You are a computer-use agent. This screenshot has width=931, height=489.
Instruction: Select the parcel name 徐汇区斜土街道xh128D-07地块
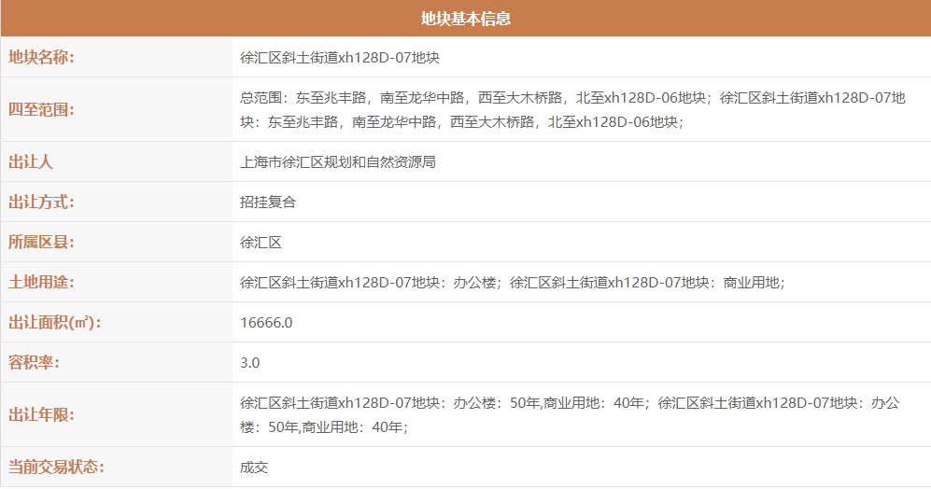pos(340,57)
